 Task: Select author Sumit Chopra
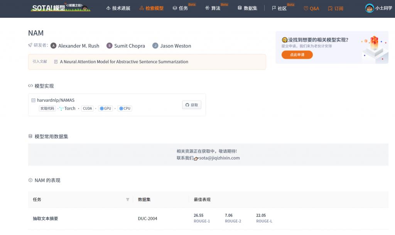tap(130, 46)
